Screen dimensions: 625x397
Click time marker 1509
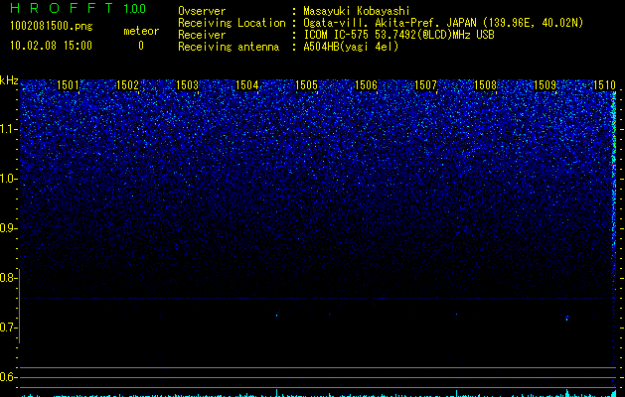coord(545,85)
